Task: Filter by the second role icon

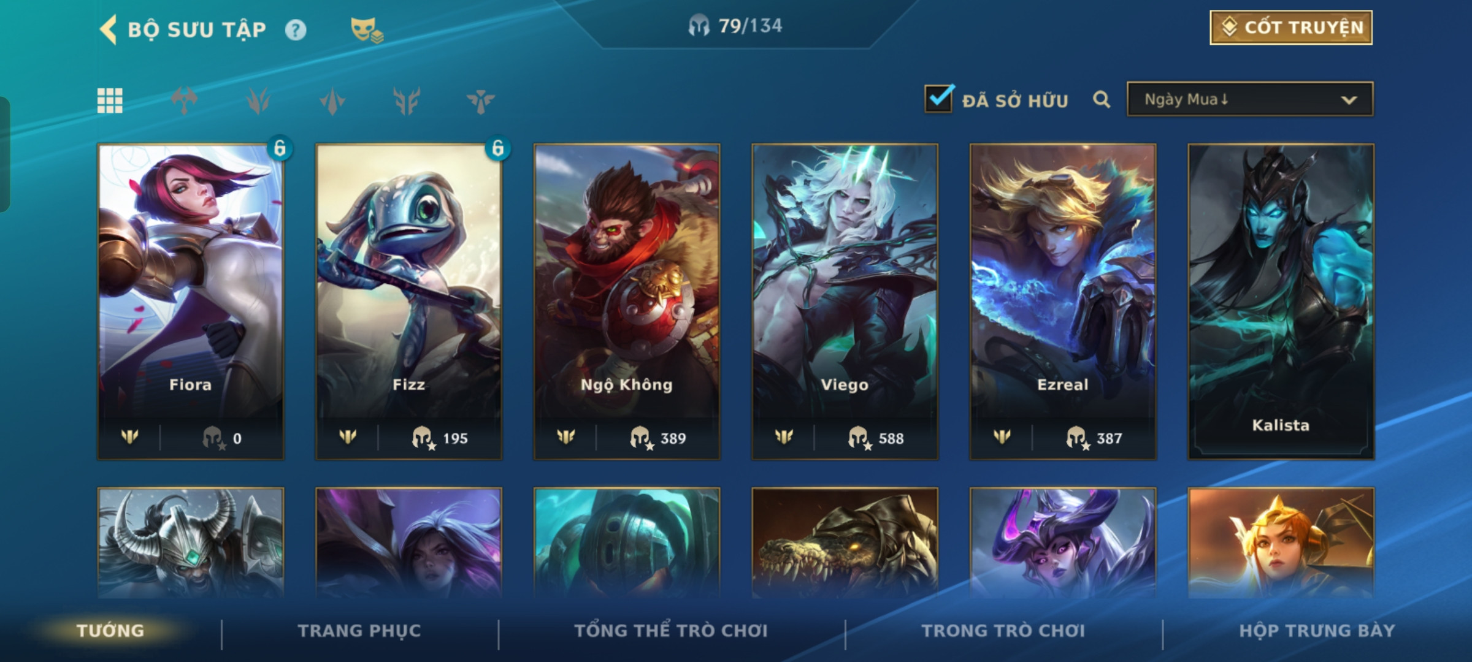Action: tap(258, 101)
